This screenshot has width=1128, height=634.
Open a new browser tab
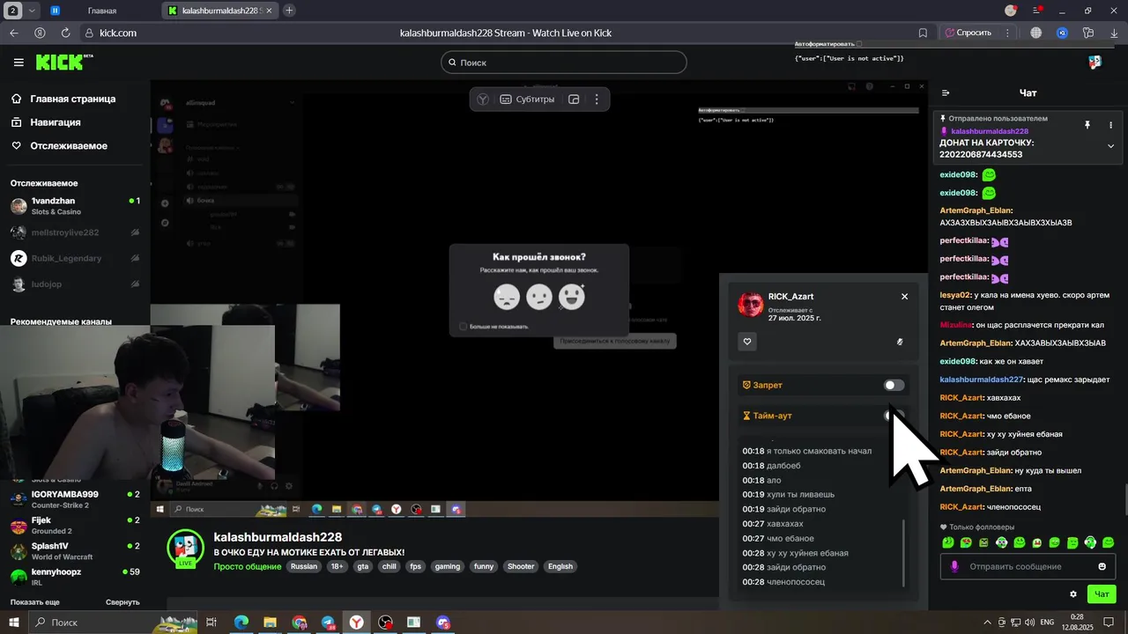pyautogui.click(x=289, y=11)
